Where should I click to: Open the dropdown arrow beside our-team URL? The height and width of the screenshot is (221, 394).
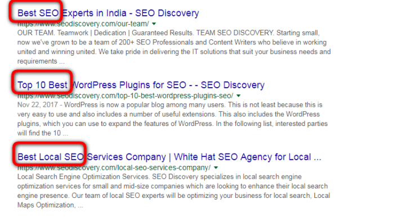pyautogui.click(x=154, y=24)
